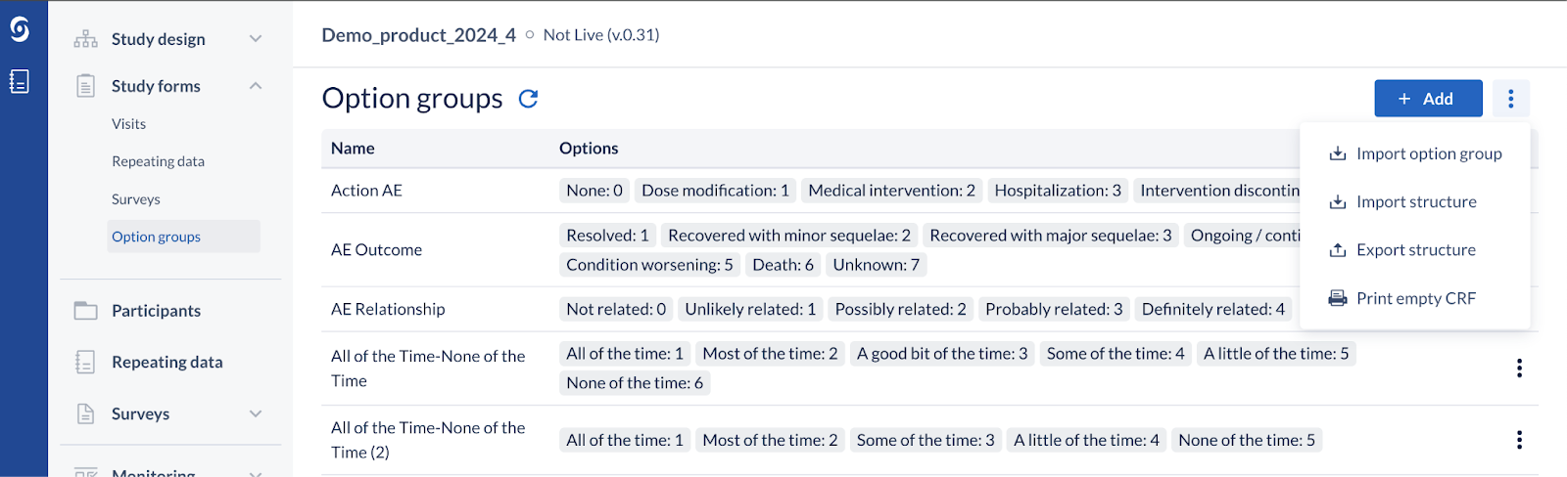The height and width of the screenshot is (477, 1567).
Task: Expand the Study design section chevron
Action: pos(256,39)
